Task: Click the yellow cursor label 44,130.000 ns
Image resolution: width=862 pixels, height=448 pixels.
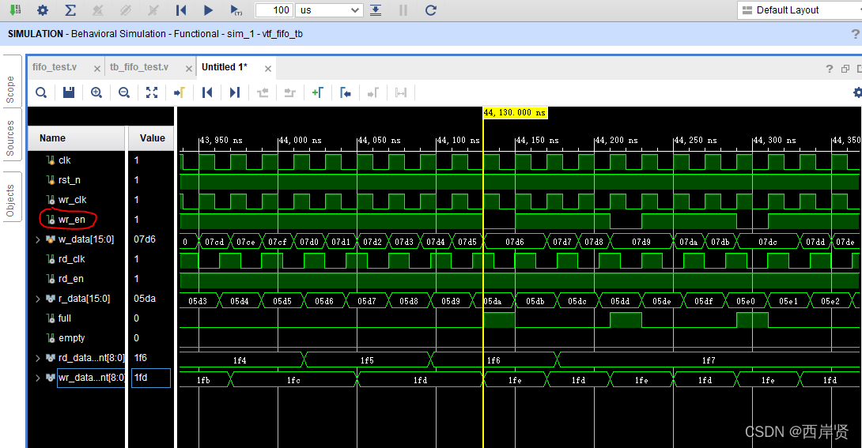Action: (x=515, y=112)
